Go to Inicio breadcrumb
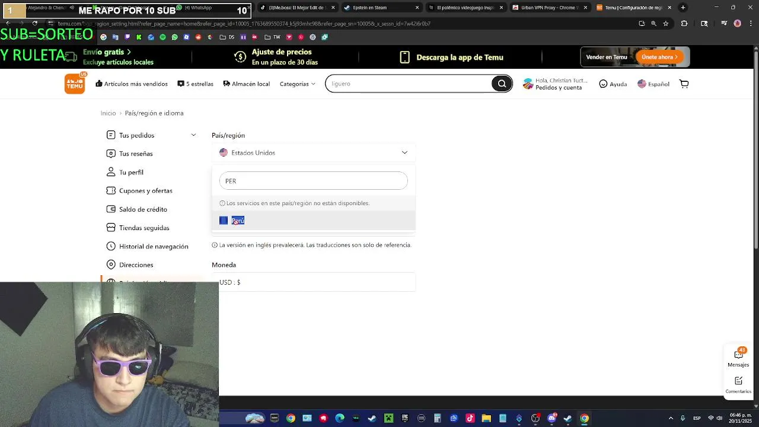The height and width of the screenshot is (427, 759). (x=108, y=113)
